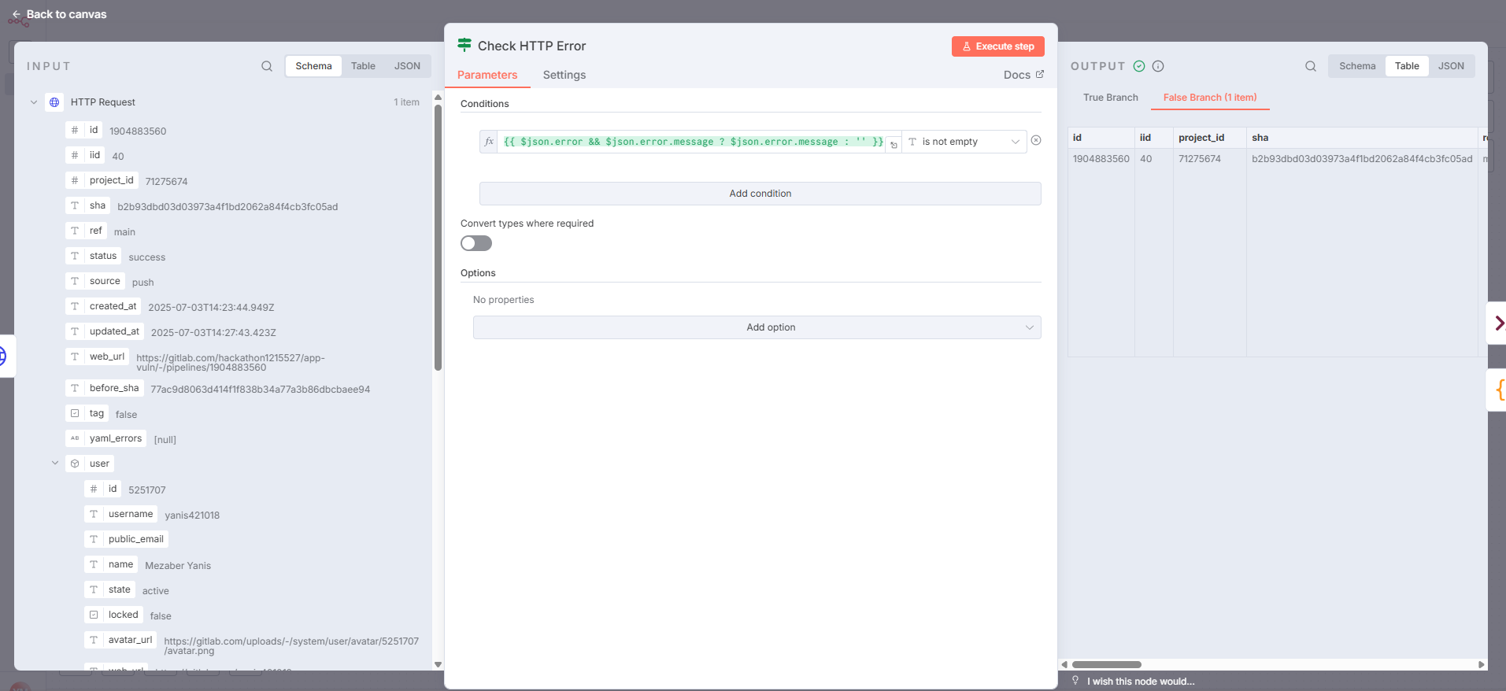Screen dimensions: 1506x691
Task: Click the output panel search icon
Action: click(1310, 66)
